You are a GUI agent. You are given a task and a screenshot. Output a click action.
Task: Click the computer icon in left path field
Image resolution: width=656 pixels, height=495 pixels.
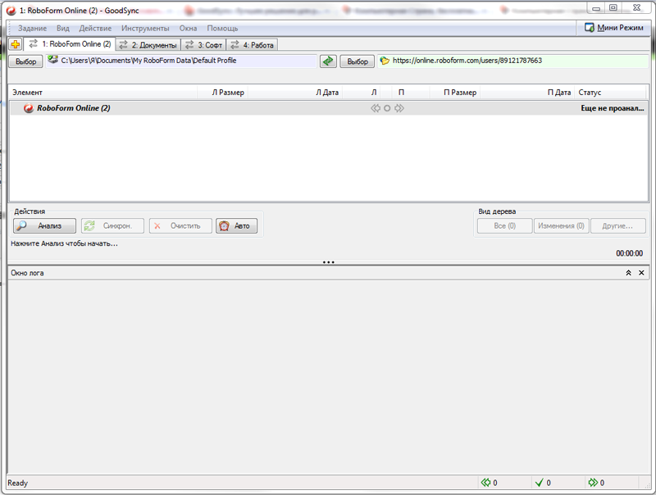pos(52,60)
